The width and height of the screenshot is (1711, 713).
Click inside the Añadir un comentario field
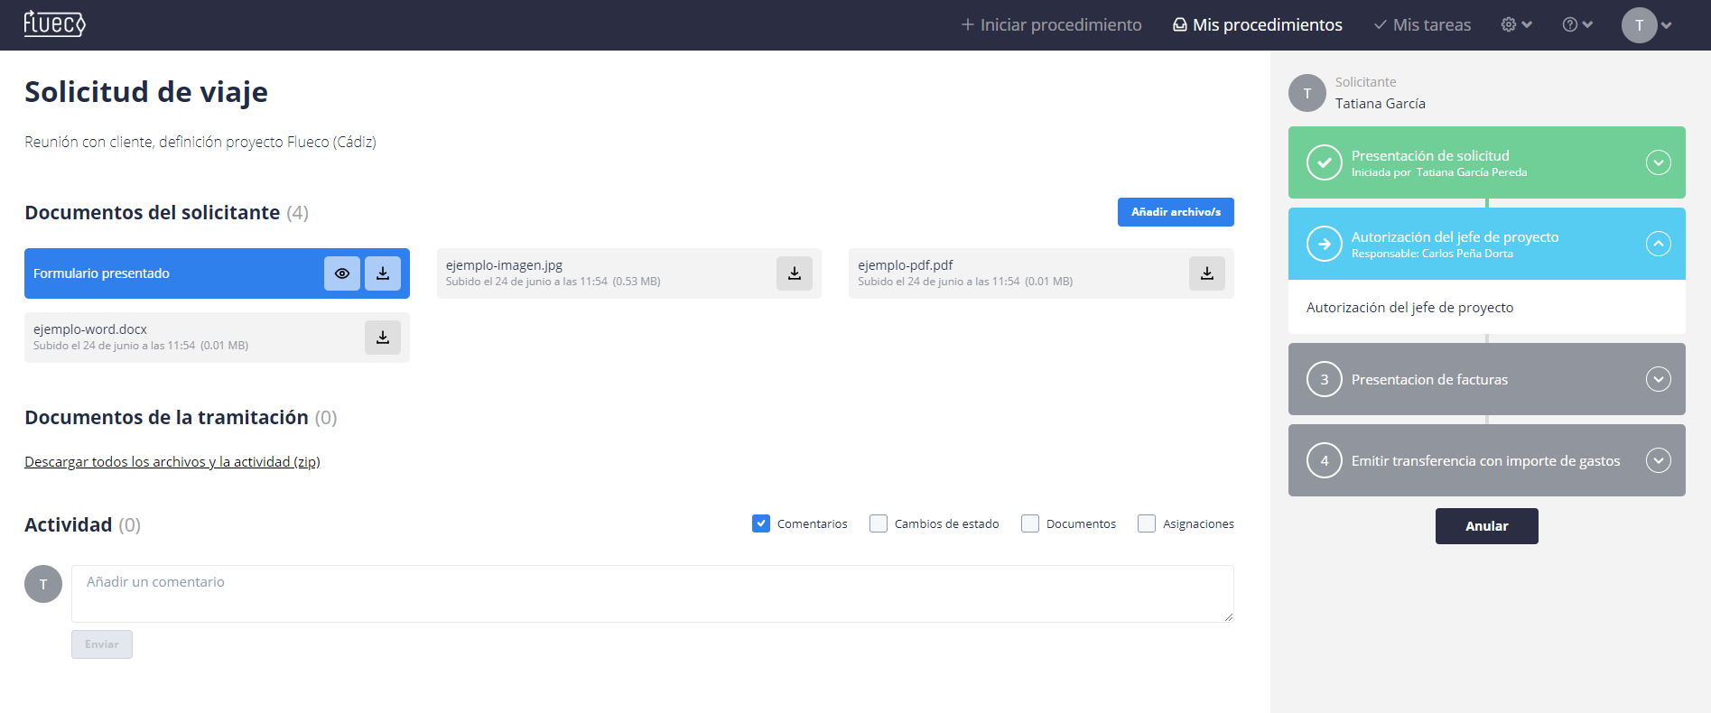(x=652, y=593)
